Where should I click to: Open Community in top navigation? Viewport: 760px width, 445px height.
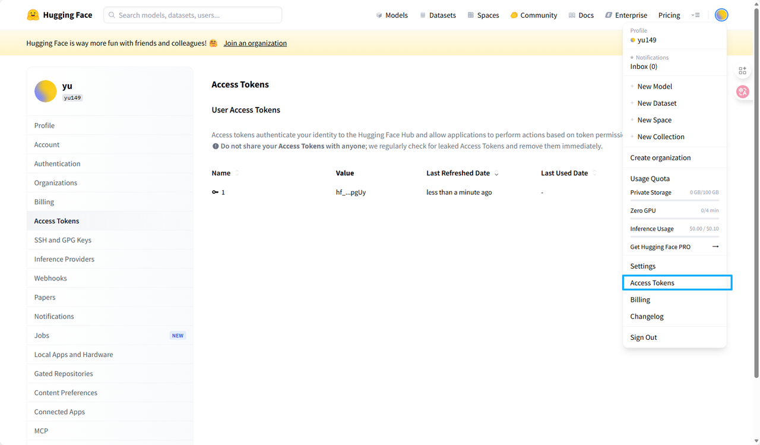coord(534,15)
